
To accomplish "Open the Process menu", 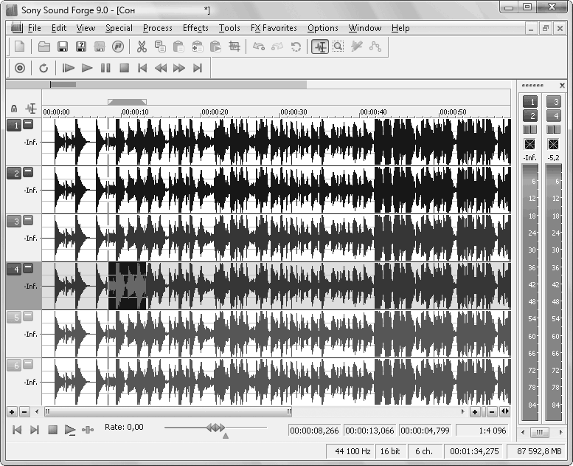I will [157, 28].
